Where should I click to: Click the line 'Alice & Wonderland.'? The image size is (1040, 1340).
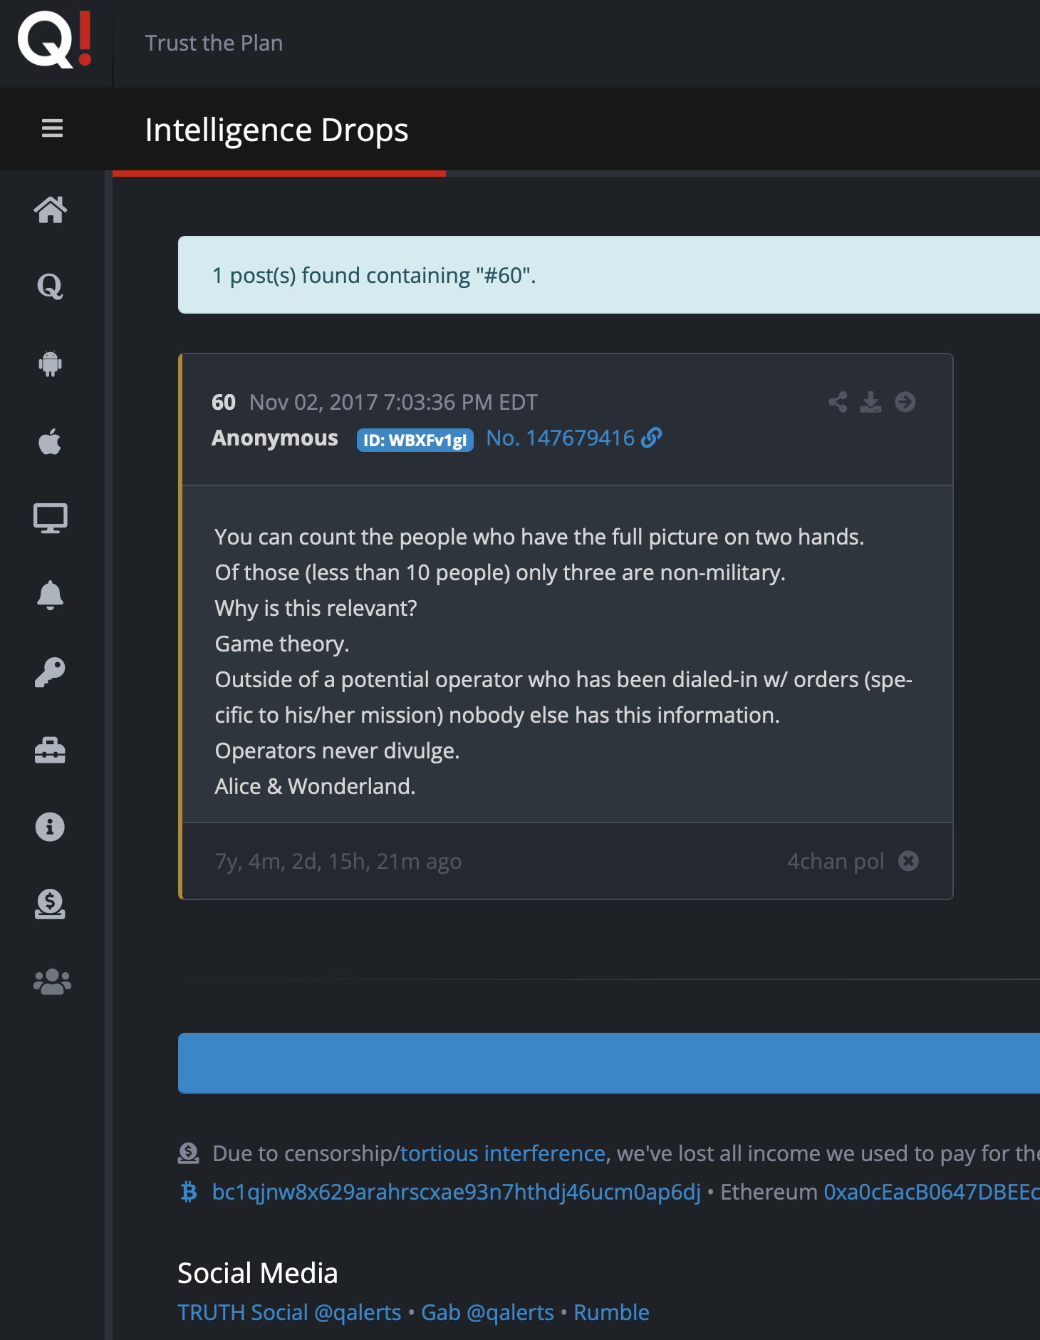click(x=315, y=786)
